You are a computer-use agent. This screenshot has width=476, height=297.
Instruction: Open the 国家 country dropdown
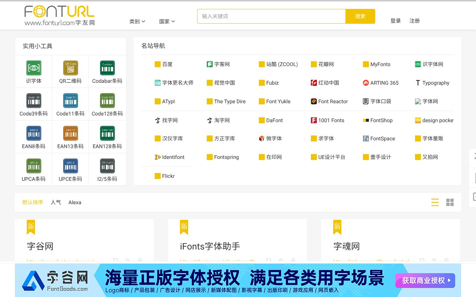pos(167,21)
